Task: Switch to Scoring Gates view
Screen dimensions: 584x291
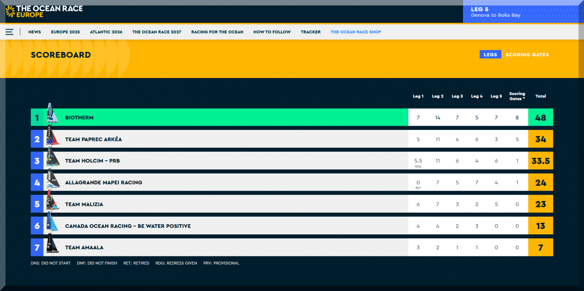Action: click(527, 54)
